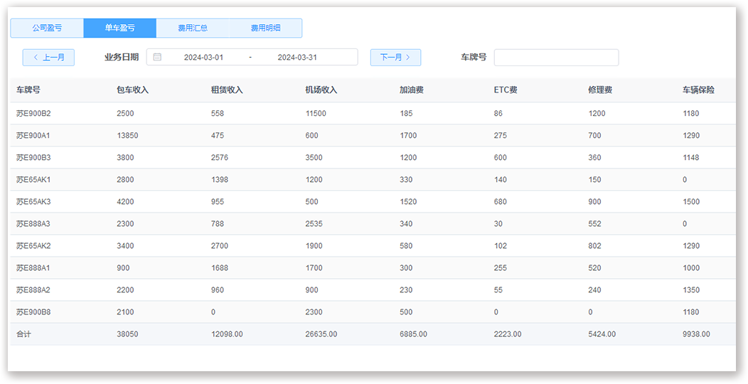
Task: Click the 修理费 column header
Action: click(600, 90)
